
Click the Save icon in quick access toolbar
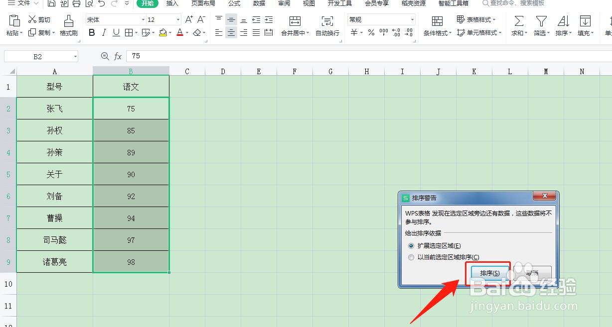52,3
